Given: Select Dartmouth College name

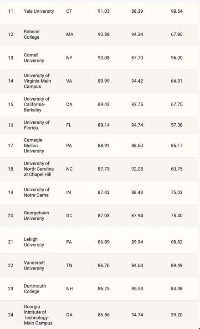Looking at the screenshot, I should coord(35,289).
